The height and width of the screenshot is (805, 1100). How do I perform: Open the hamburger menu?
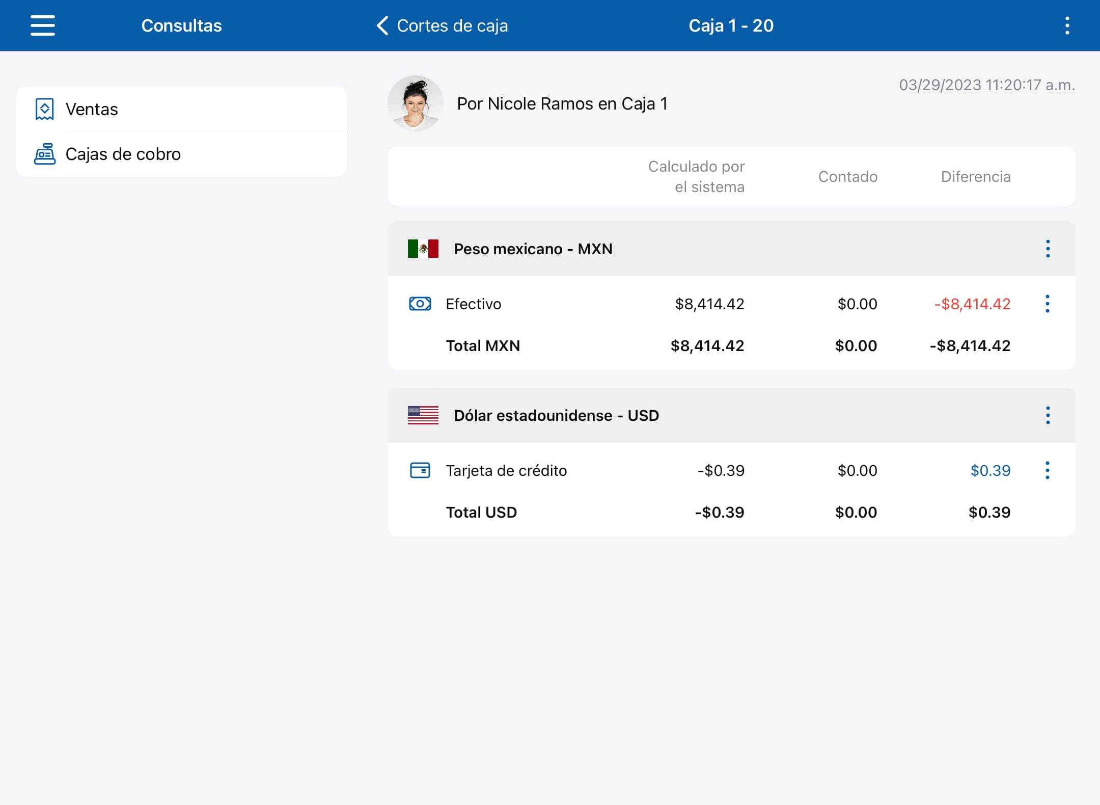43,25
